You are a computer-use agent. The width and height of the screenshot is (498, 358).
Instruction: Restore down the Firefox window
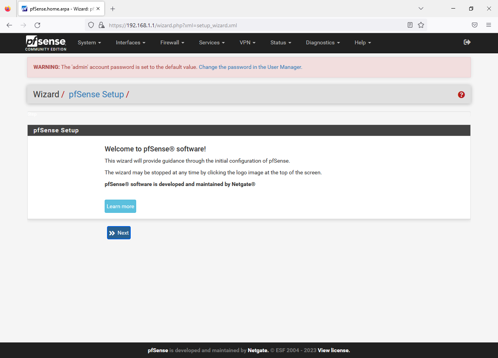click(x=471, y=9)
